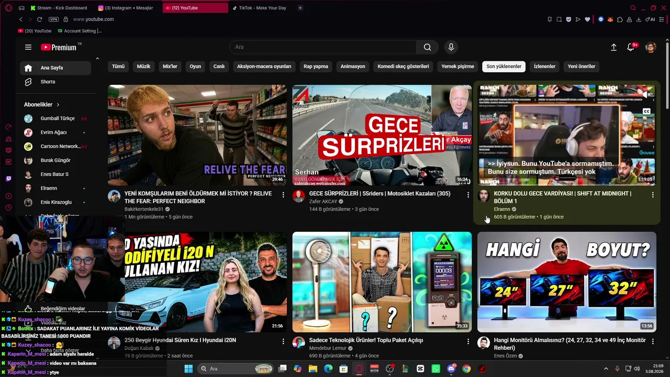Screen dimensions: 670x377
Task: Select the Tümü filter chip
Action: (118, 66)
